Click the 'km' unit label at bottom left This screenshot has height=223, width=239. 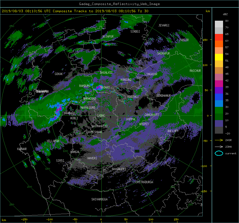pos(4,220)
